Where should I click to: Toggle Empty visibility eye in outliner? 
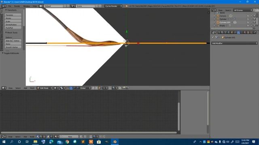[x=248, y=26]
